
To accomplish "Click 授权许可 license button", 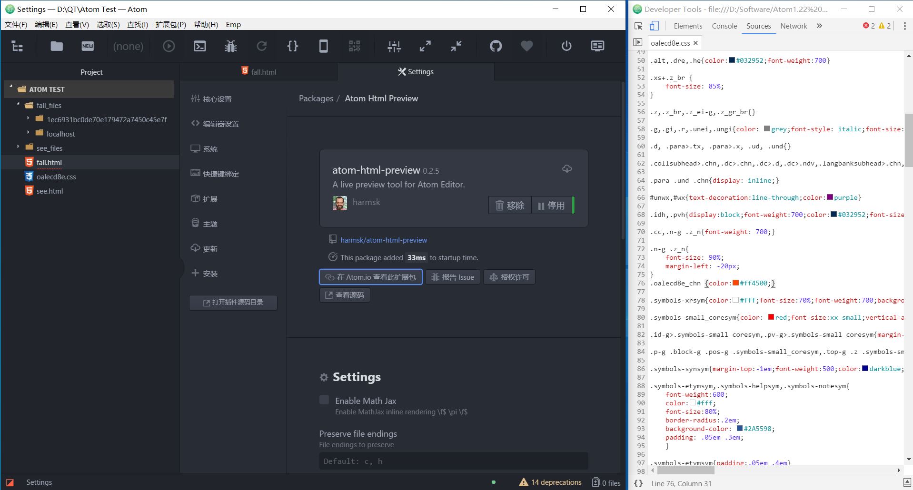I will pos(509,277).
